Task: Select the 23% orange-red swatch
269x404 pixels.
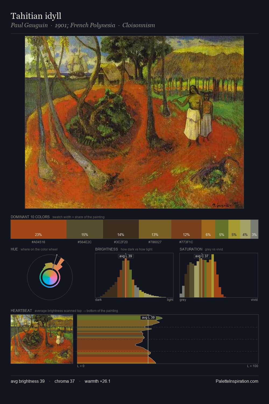Action: pos(38,229)
